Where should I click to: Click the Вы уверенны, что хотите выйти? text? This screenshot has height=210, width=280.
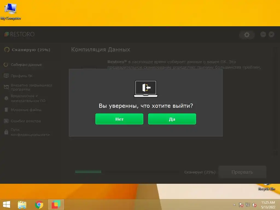coord(146,106)
